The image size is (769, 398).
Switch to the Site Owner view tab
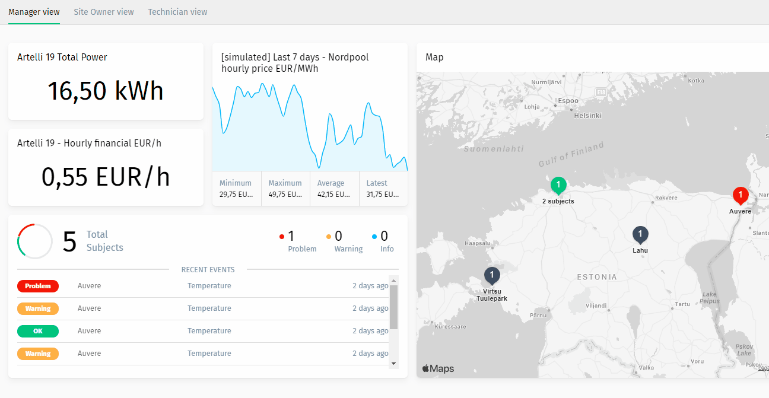tap(104, 11)
